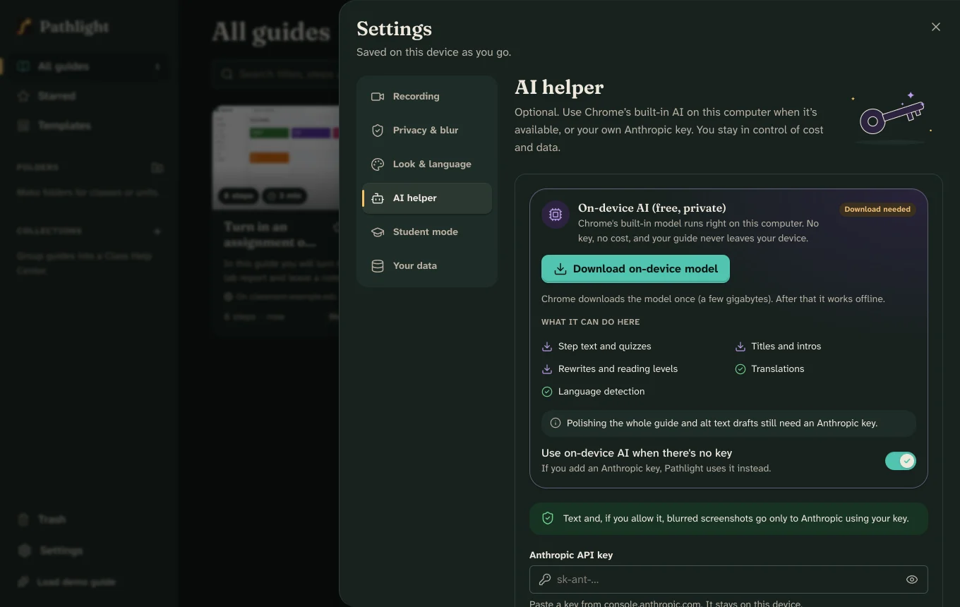Add a collection with the plus icon
Screen dimensions: 960x607
[x=157, y=232]
